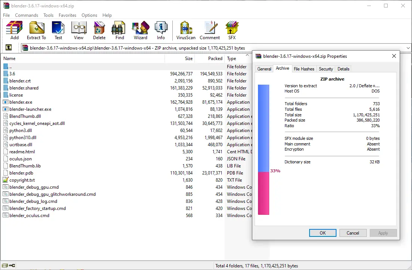This screenshot has width=412, height=270.
Task: Click the Apply button in Properties
Action: pyautogui.click(x=383, y=233)
